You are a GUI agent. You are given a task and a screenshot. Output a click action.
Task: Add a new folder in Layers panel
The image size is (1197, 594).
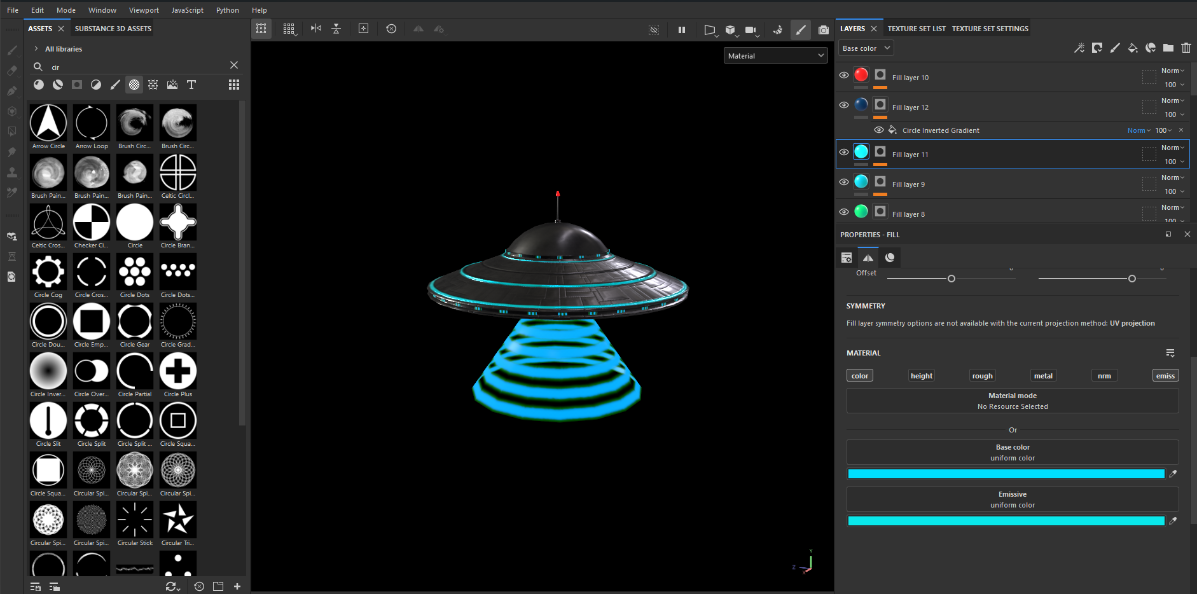click(x=1168, y=48)
